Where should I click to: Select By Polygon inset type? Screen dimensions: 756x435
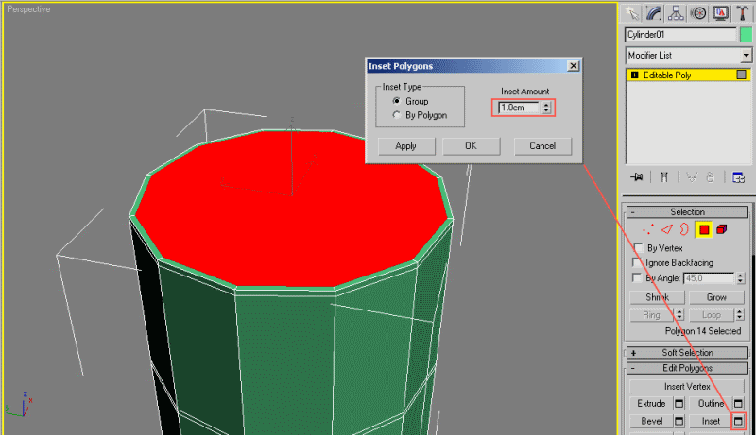tap(396, 115)
